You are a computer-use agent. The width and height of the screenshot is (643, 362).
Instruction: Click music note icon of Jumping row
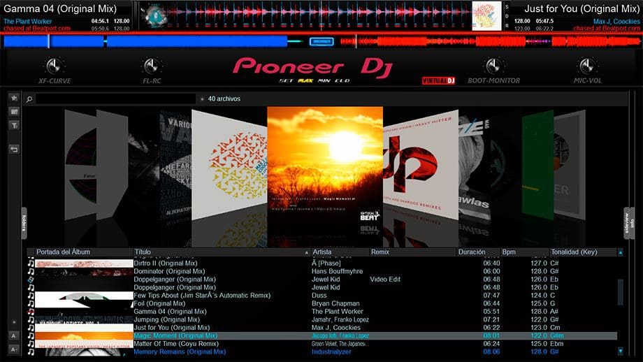31,320
